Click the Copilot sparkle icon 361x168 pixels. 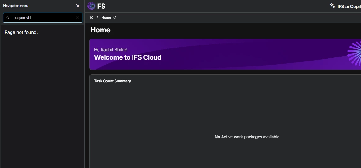coord(332,6)
